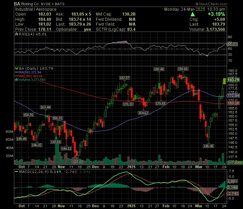
Task: Click the Volume legend bars icon
Action: [16, 80]
